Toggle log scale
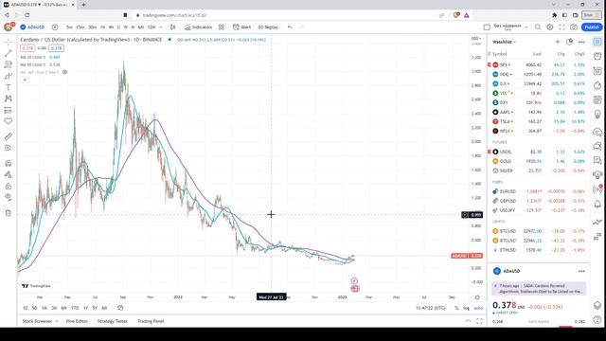Viewport: 606px width, 341px height. (466, 308)
